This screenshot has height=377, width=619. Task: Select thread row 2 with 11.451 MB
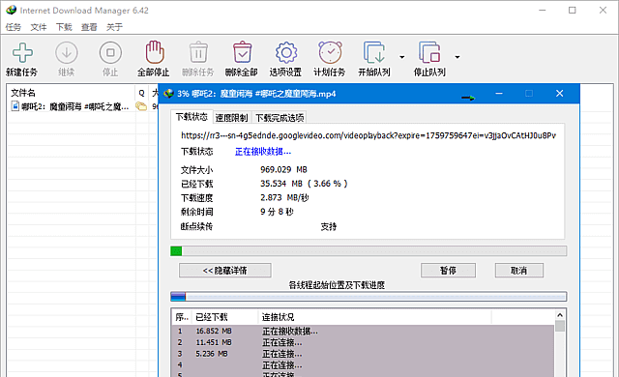click(364, 342)
